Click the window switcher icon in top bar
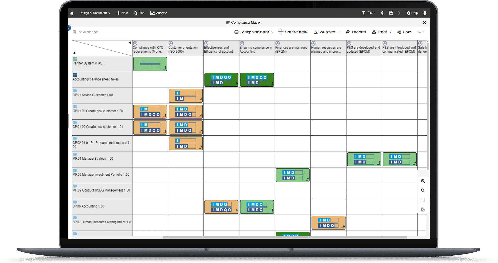498x263 pixels. (391, 13)
